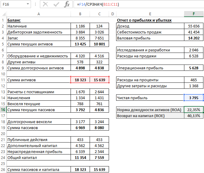Click ROA cell showing 22,35%
The height and width of the screenshot is (173, 204).
click(x=194, y=110)
